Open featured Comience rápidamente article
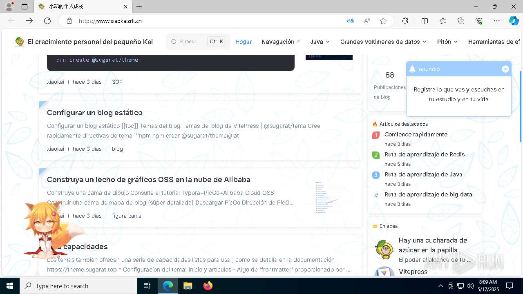Viewport: 523px width, 294px height. tap(416, 134)
